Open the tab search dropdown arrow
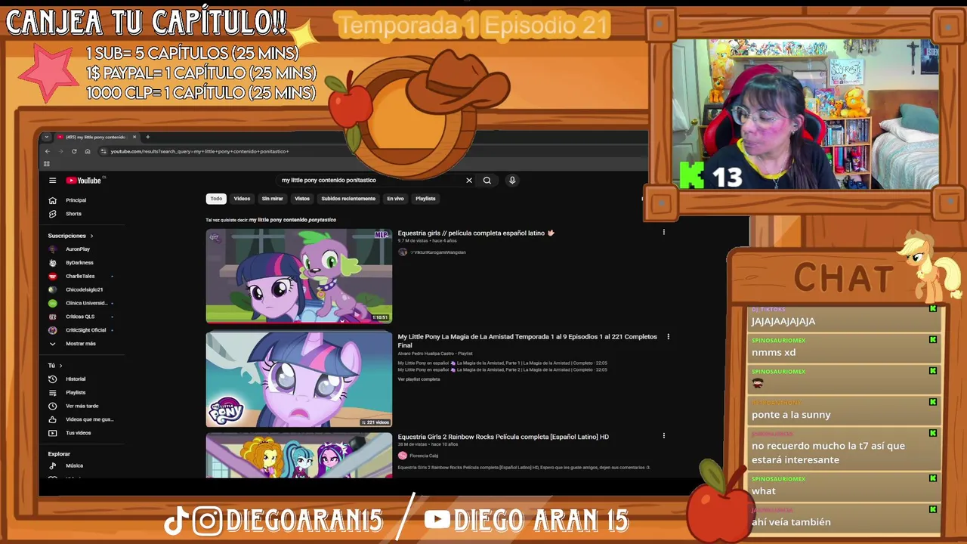This screenshot has width=967, height=544. click(46, 137)
